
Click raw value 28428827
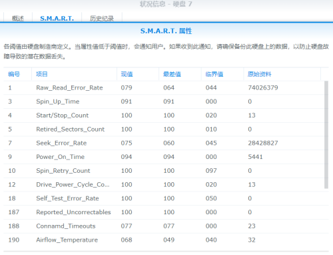click(x=263, y=143)
